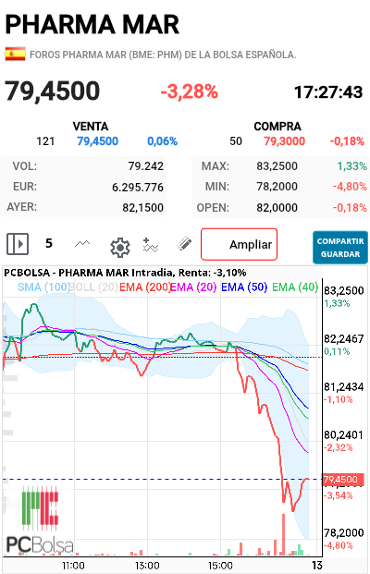The height and width of the screenshot is (574, 370).
Task: Toggle the EMA (40) indicator label
Action: click(295, 287)
